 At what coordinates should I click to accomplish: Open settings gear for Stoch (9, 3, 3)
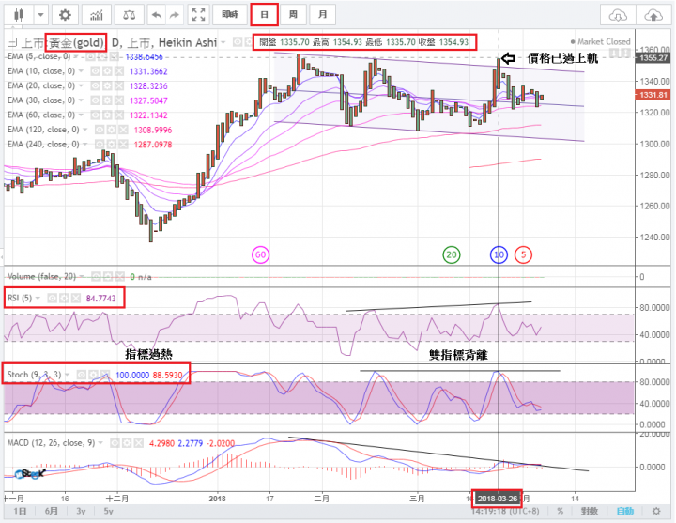pos(94,375)
